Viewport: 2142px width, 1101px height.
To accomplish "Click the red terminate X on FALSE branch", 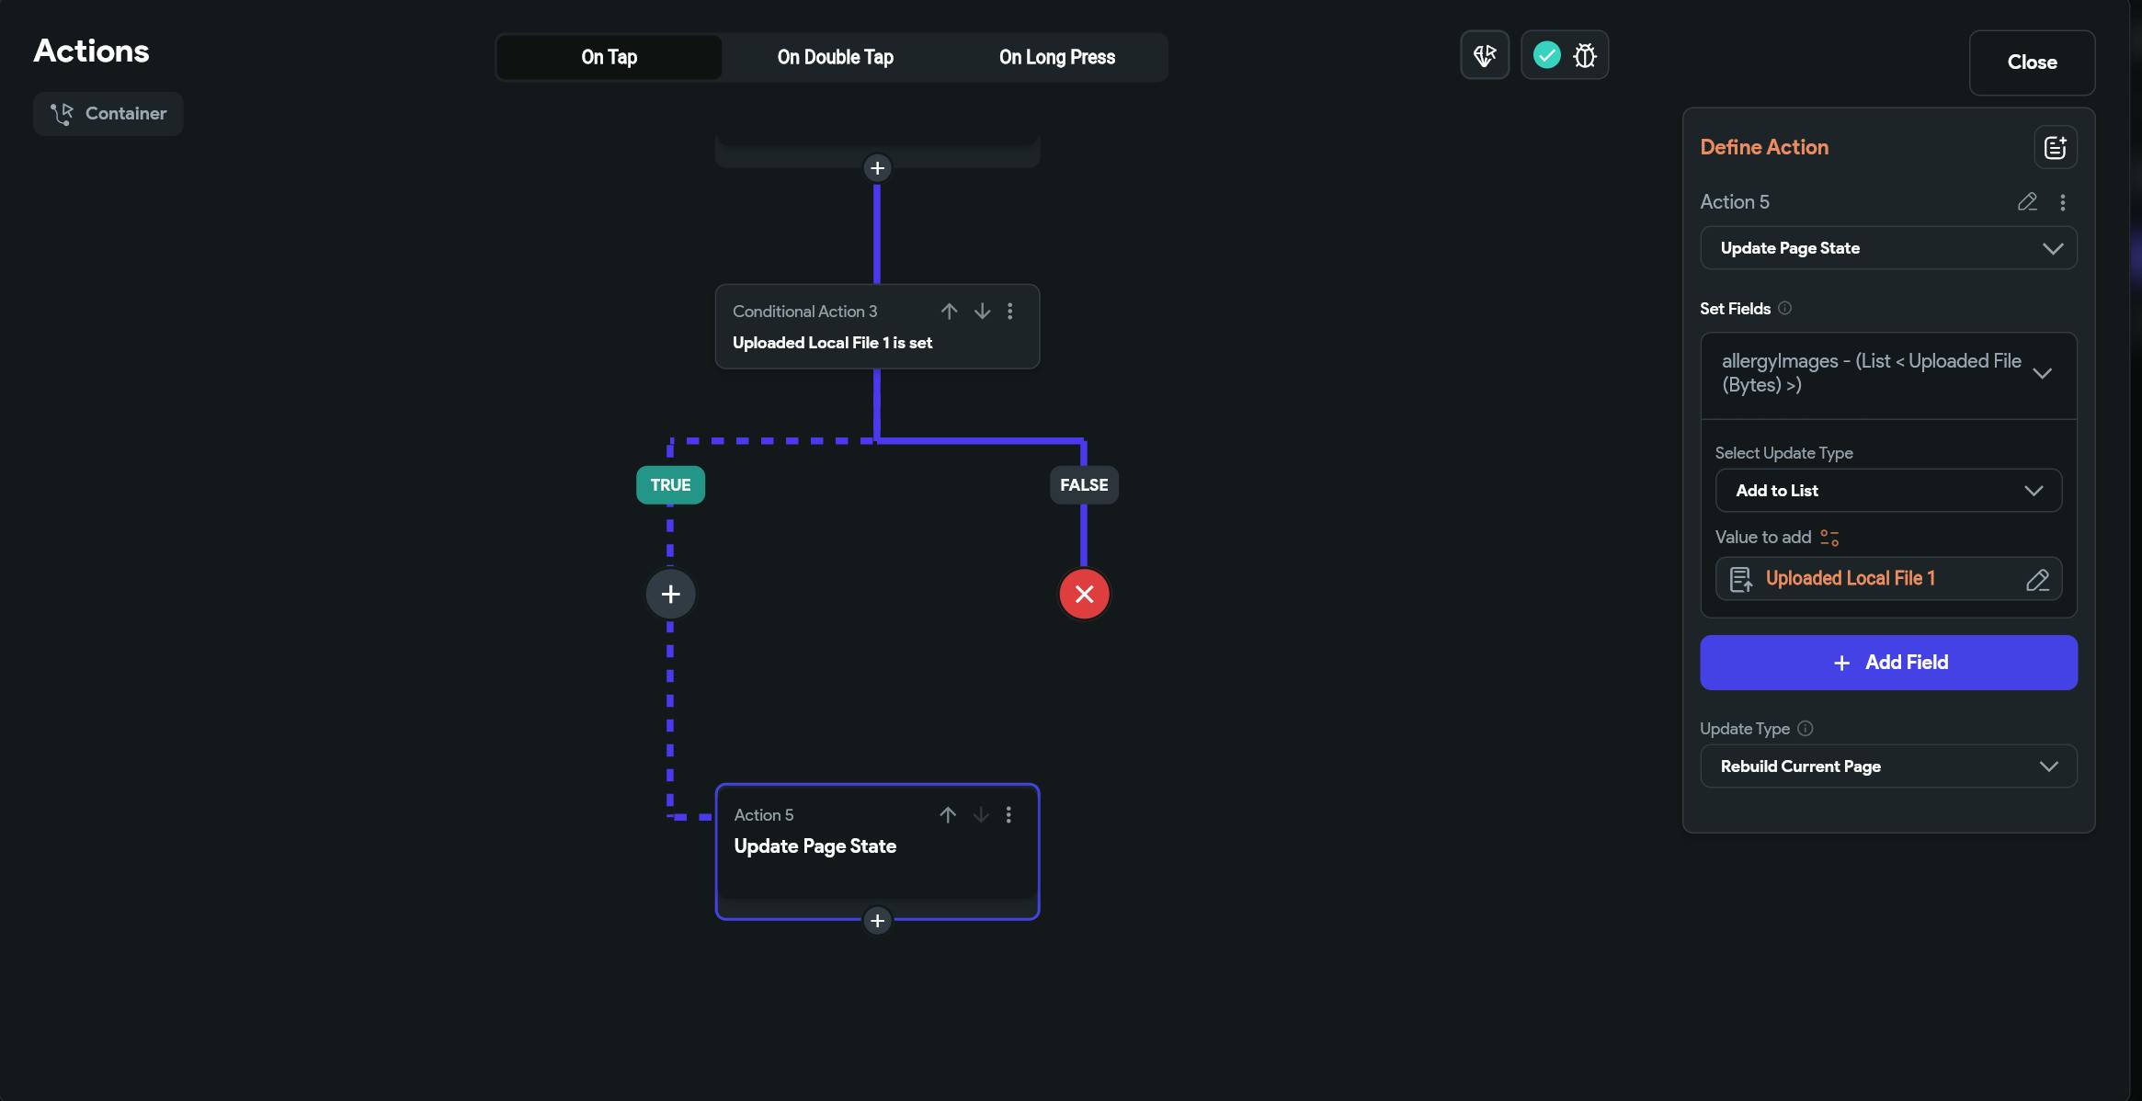I will (x=1084, y=594).
